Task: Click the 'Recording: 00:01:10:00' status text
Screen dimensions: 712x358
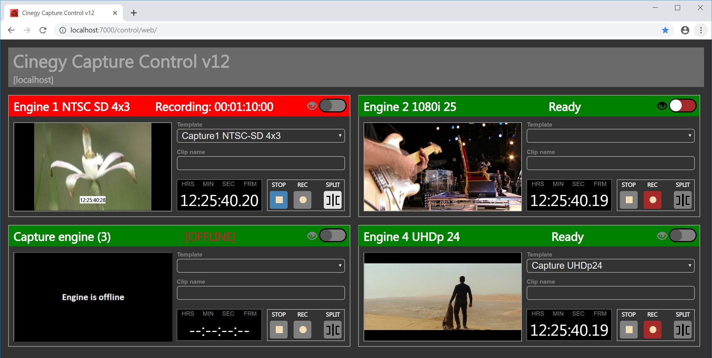Action: [214, 107]
